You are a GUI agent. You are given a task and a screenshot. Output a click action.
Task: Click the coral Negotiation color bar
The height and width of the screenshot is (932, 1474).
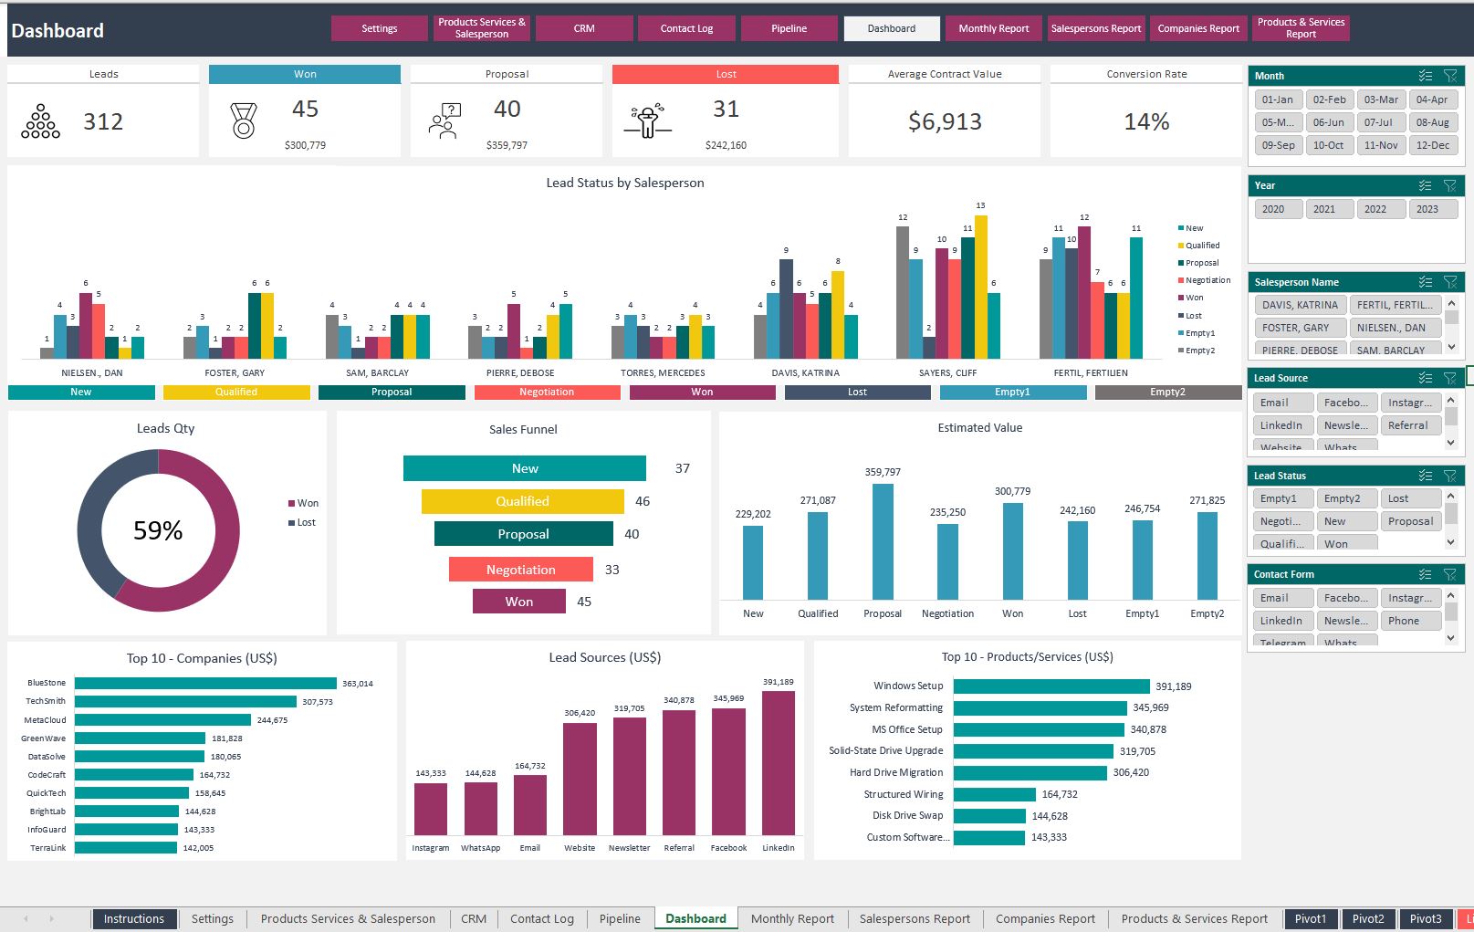(547, 393)
